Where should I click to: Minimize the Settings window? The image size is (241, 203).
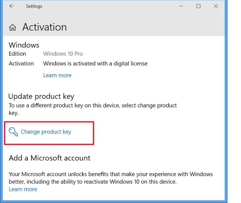(181, 6)
